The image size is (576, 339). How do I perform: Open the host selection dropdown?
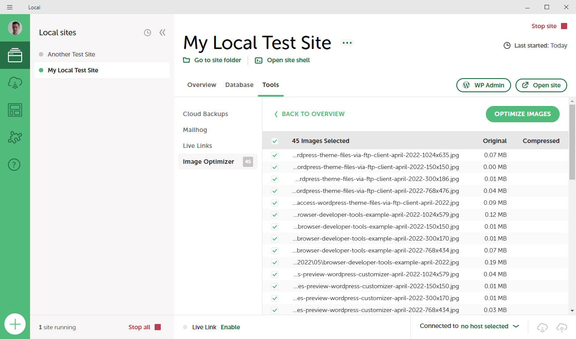click(x=490, y=326)
